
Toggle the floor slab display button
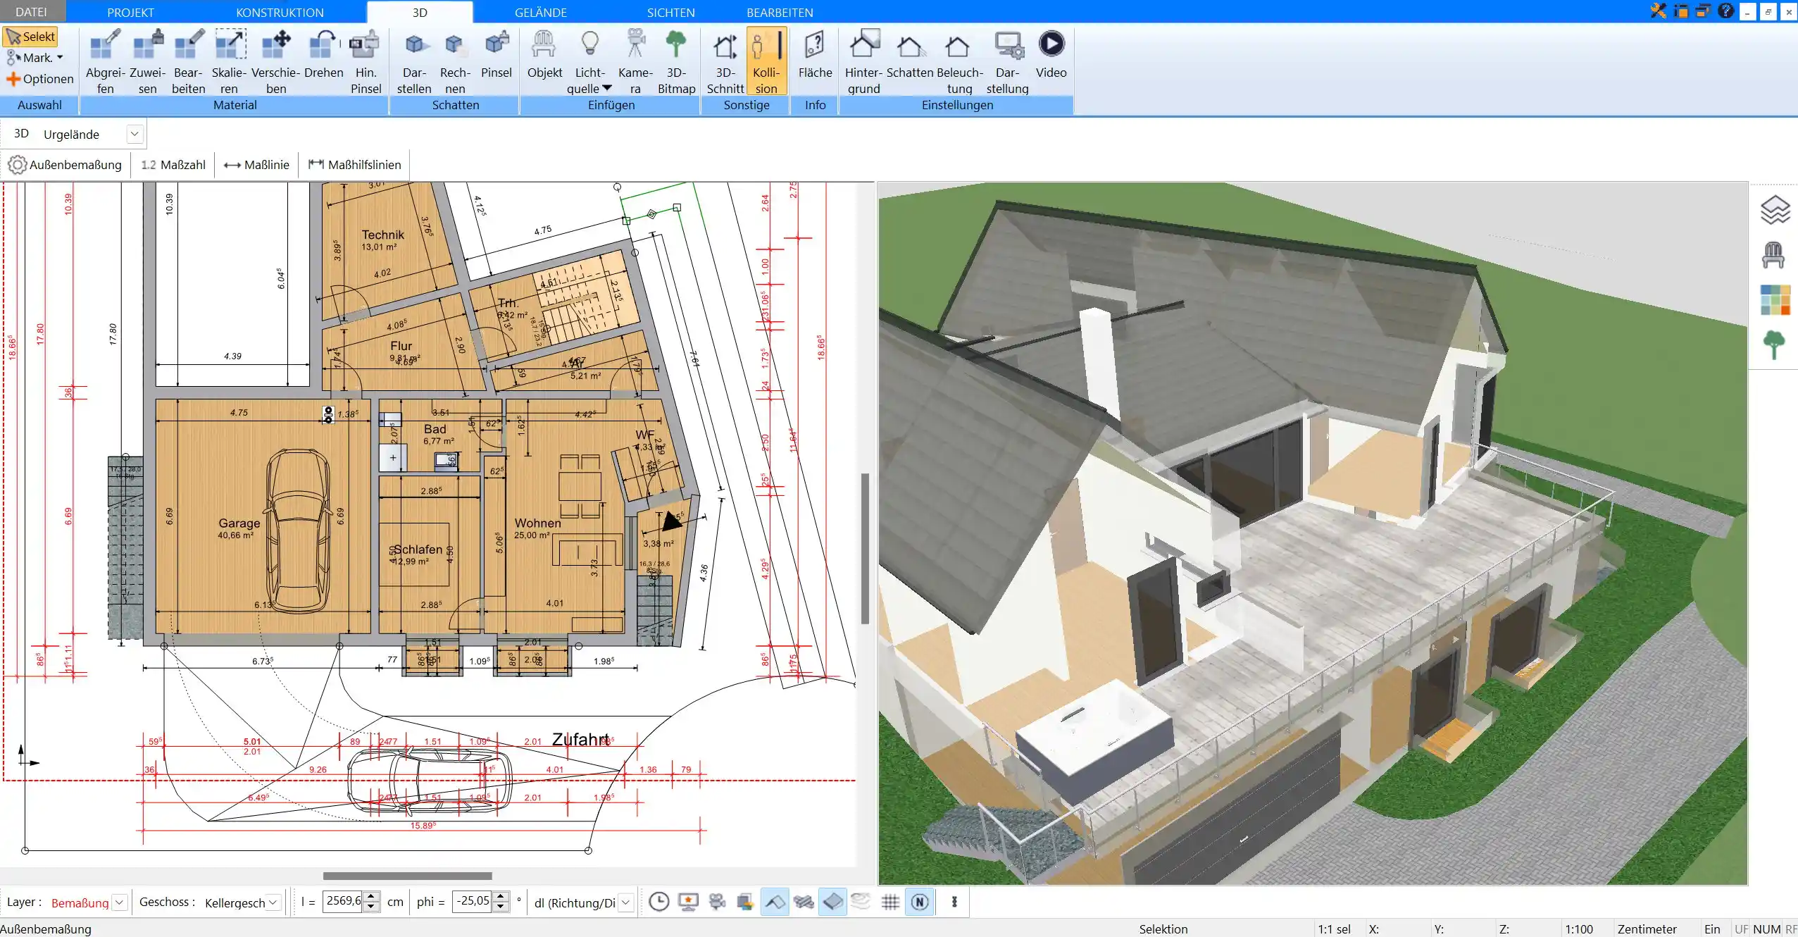click(x=832, y=902)
